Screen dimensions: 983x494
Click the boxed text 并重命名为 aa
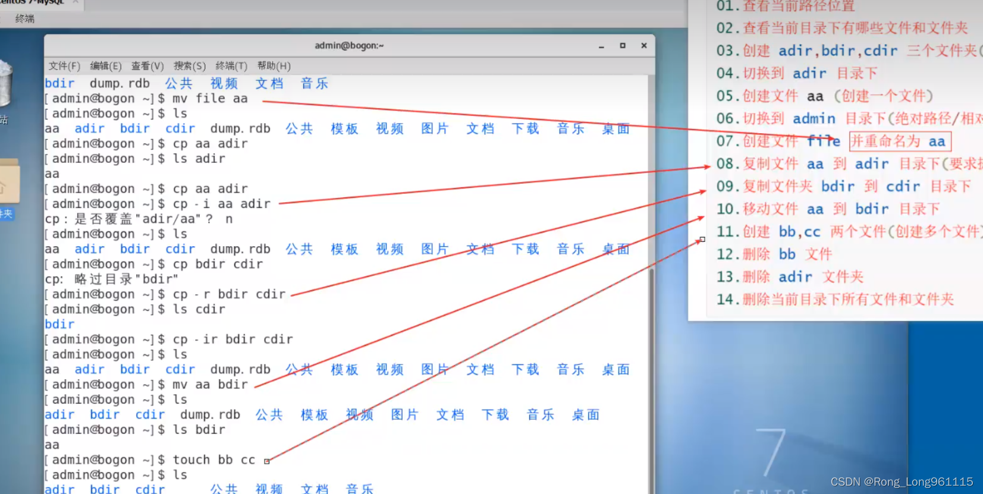(900, 141)
